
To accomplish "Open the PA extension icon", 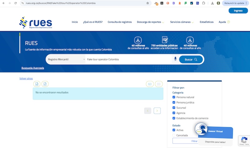I will pos(197,3).
